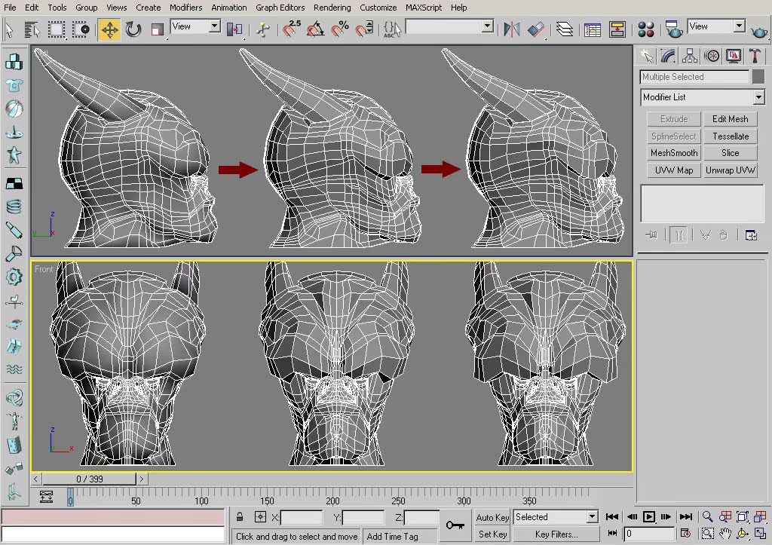The height and width of the screenshot is (545, 772).
Task: Open the Graph Editors menu
Action: click(x=280, y=8)
